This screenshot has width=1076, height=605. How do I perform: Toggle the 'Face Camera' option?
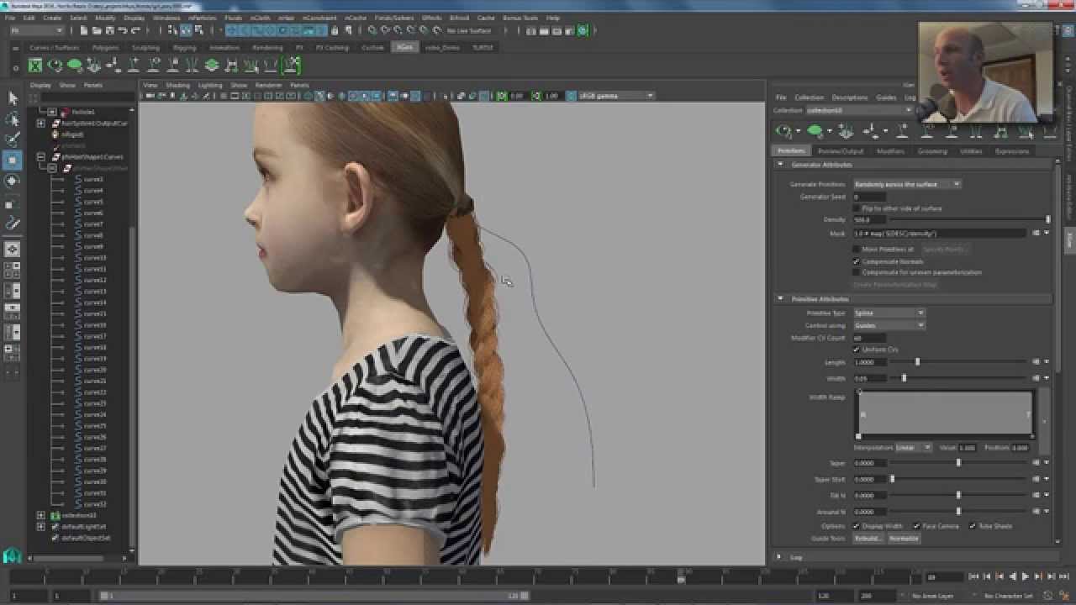[916, 526]
